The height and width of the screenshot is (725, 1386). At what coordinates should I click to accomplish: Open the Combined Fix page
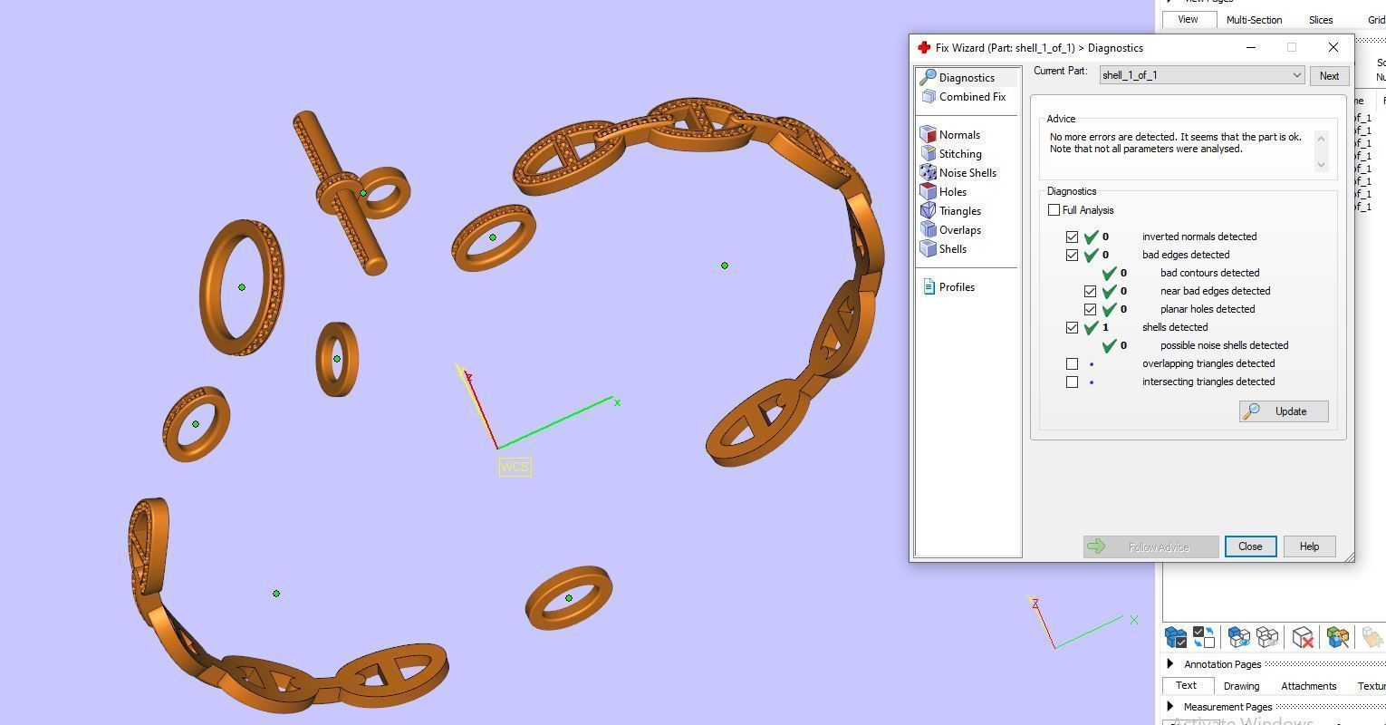(x=966, y=97)
